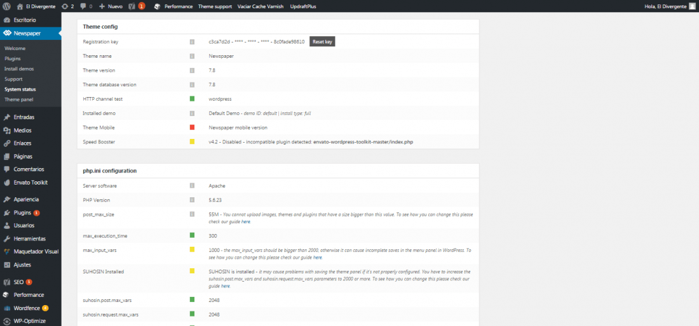This screenshot has height=326, width=699.
Task: Click the Nuevo plus icon
Action: tap(102, 7)
